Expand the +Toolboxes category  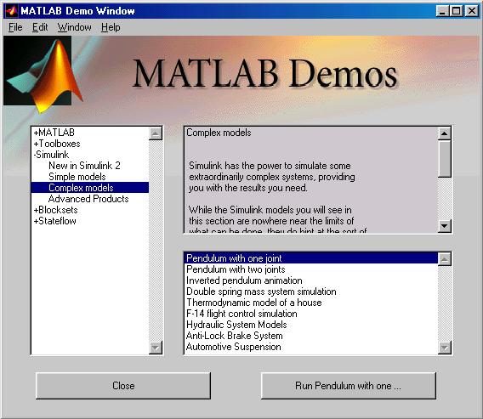[57, 144]
